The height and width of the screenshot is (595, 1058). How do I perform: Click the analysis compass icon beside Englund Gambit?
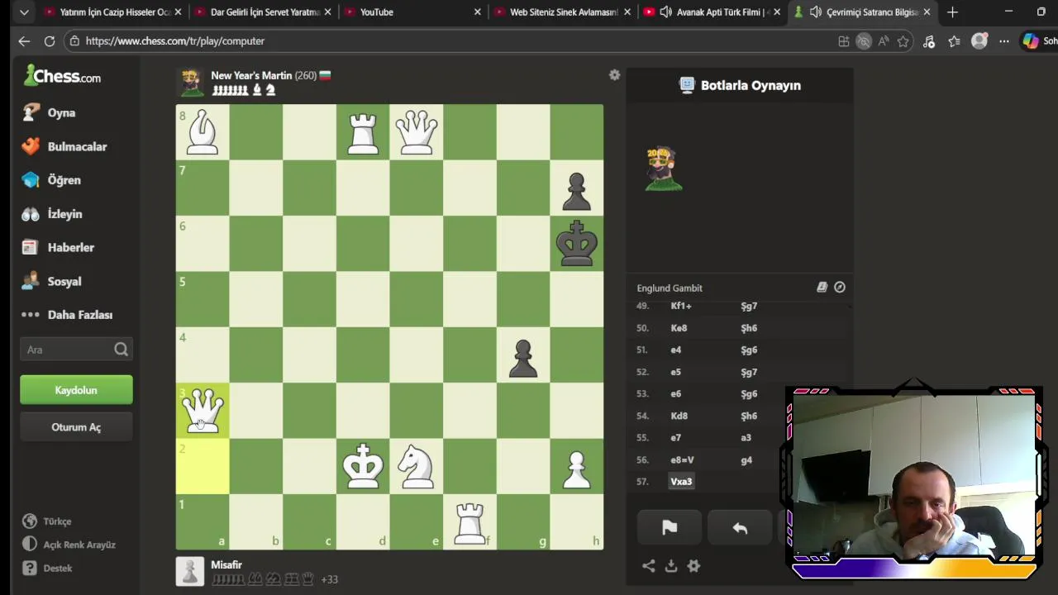click(840, 288)
